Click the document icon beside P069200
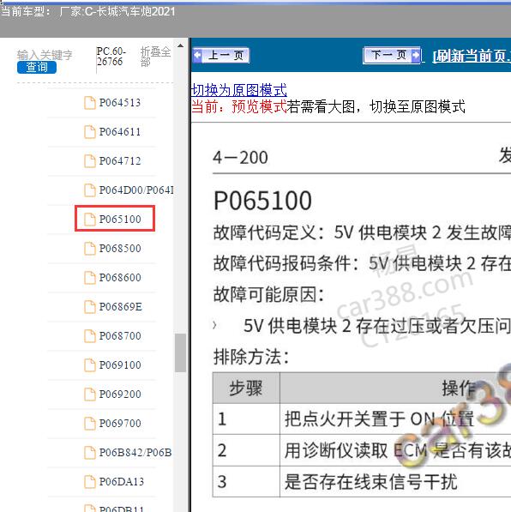The width and height of the screenshot is (511, 512). 90,395
